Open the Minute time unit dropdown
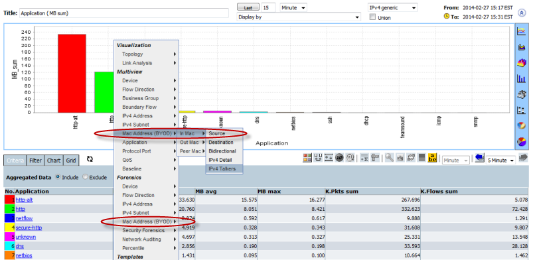The height and width of the screenshot is (260, 533). click(x=293, y=7)
